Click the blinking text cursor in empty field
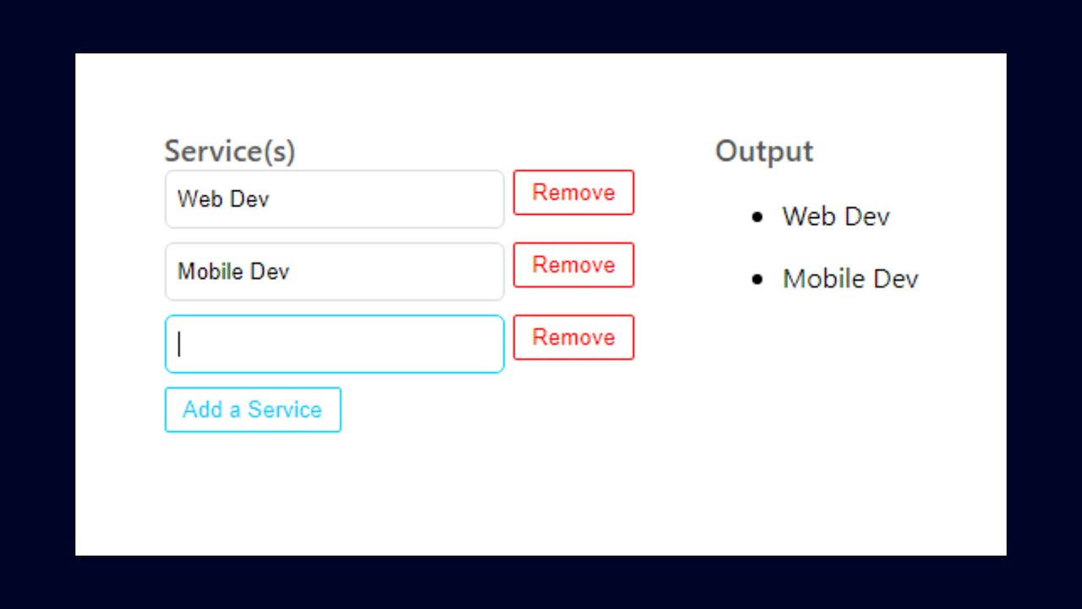The image size is (1082, 609). pyautogui.click(x=179, y=344)
